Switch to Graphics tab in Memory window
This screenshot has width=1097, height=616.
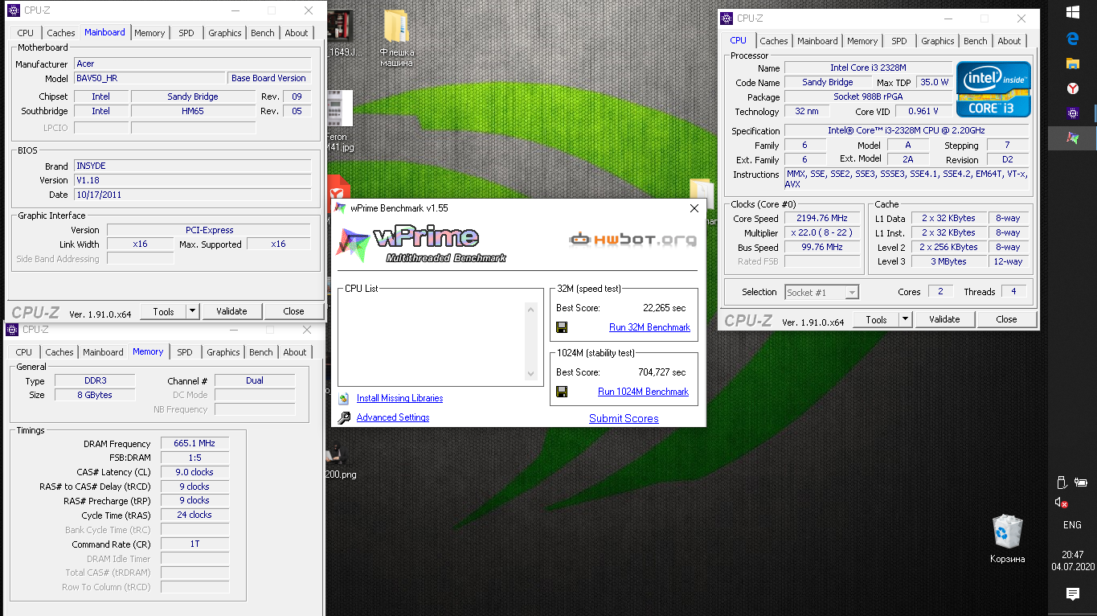point(223,352)
